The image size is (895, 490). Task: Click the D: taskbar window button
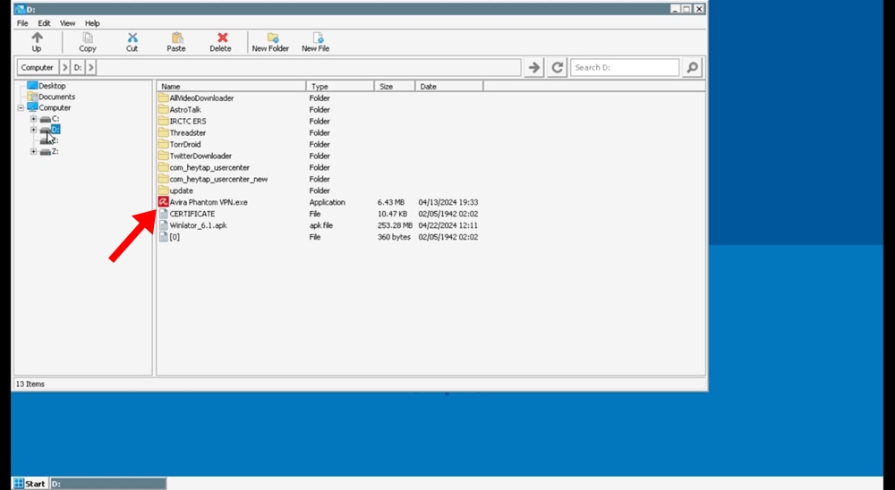(108, 484)
